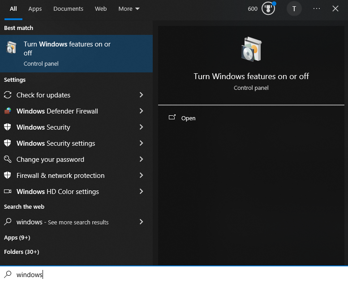Click the large Windows features icon in preview
This screenshot has height=282, width=348.
pyautogui.click(x=251, y=50)
